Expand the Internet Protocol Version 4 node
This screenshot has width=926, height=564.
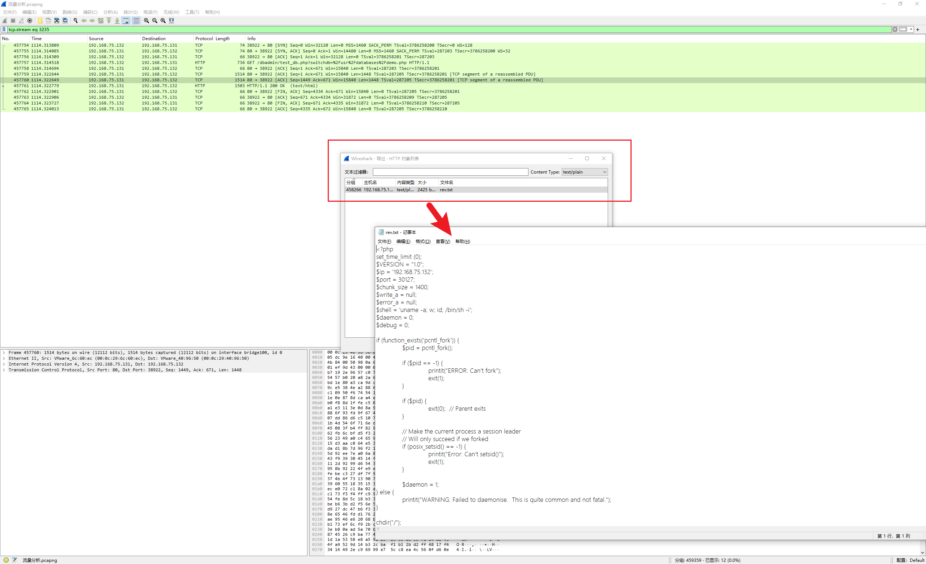[4, 364]
